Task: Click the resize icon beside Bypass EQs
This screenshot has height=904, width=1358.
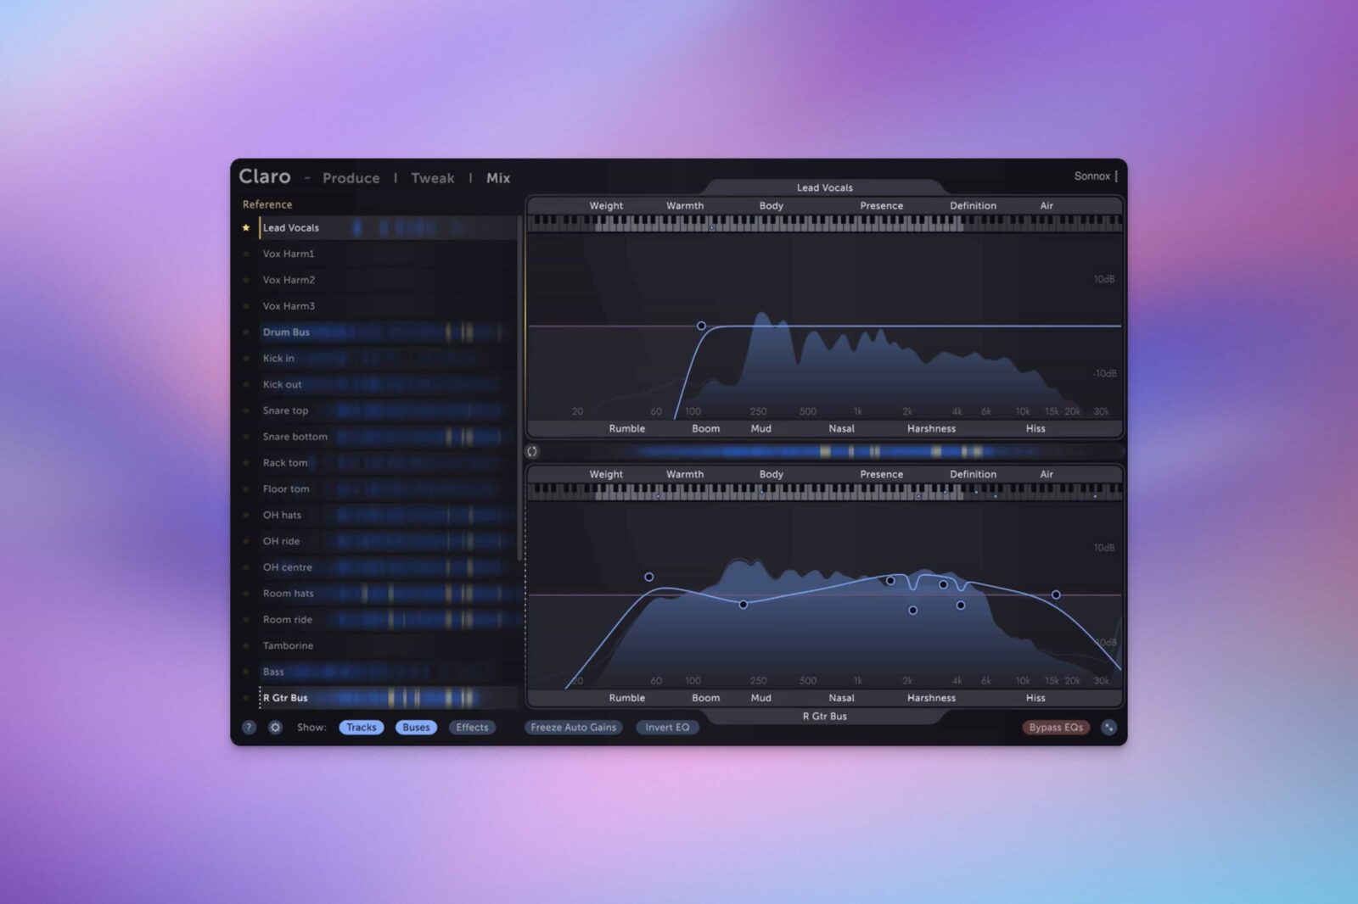Action: (x=1108, y=728)
